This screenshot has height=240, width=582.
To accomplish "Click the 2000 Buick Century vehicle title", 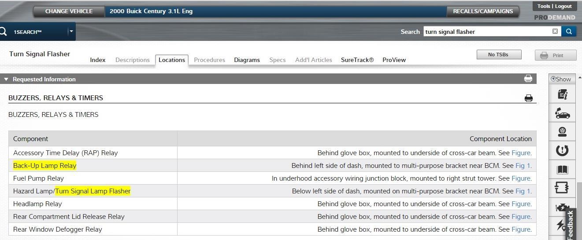I will 151,11.
